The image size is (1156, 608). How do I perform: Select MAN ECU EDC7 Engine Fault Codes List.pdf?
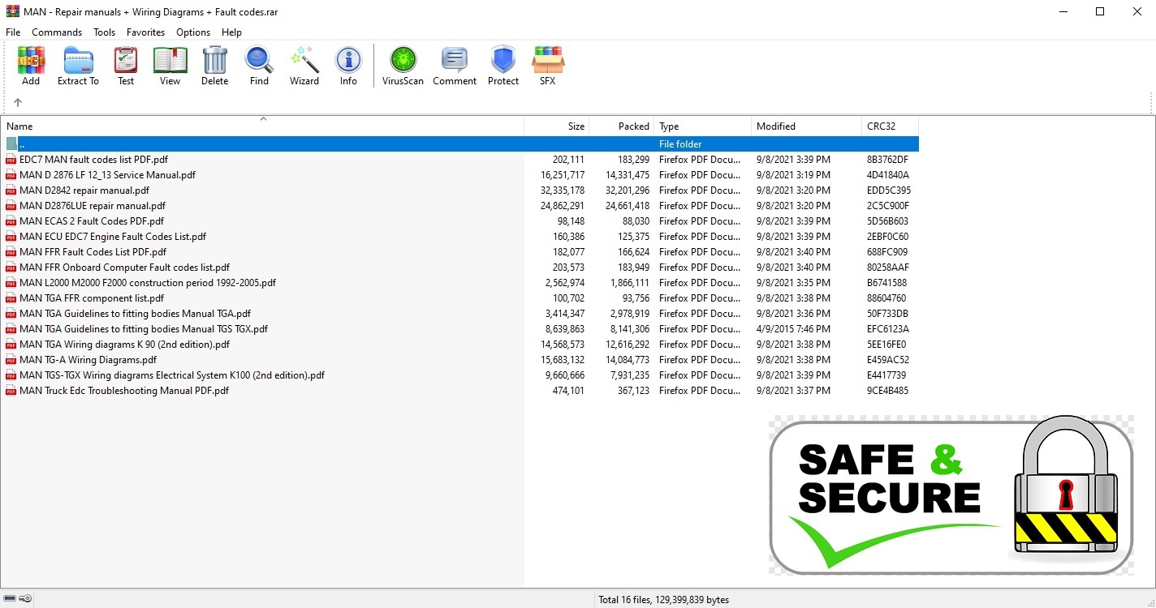point(113,237)
